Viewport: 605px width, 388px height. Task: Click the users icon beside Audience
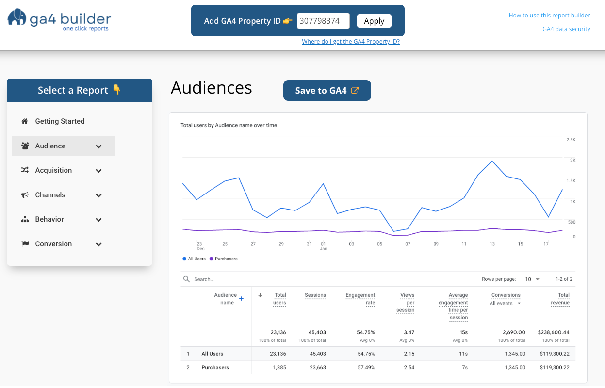(25, 146)
